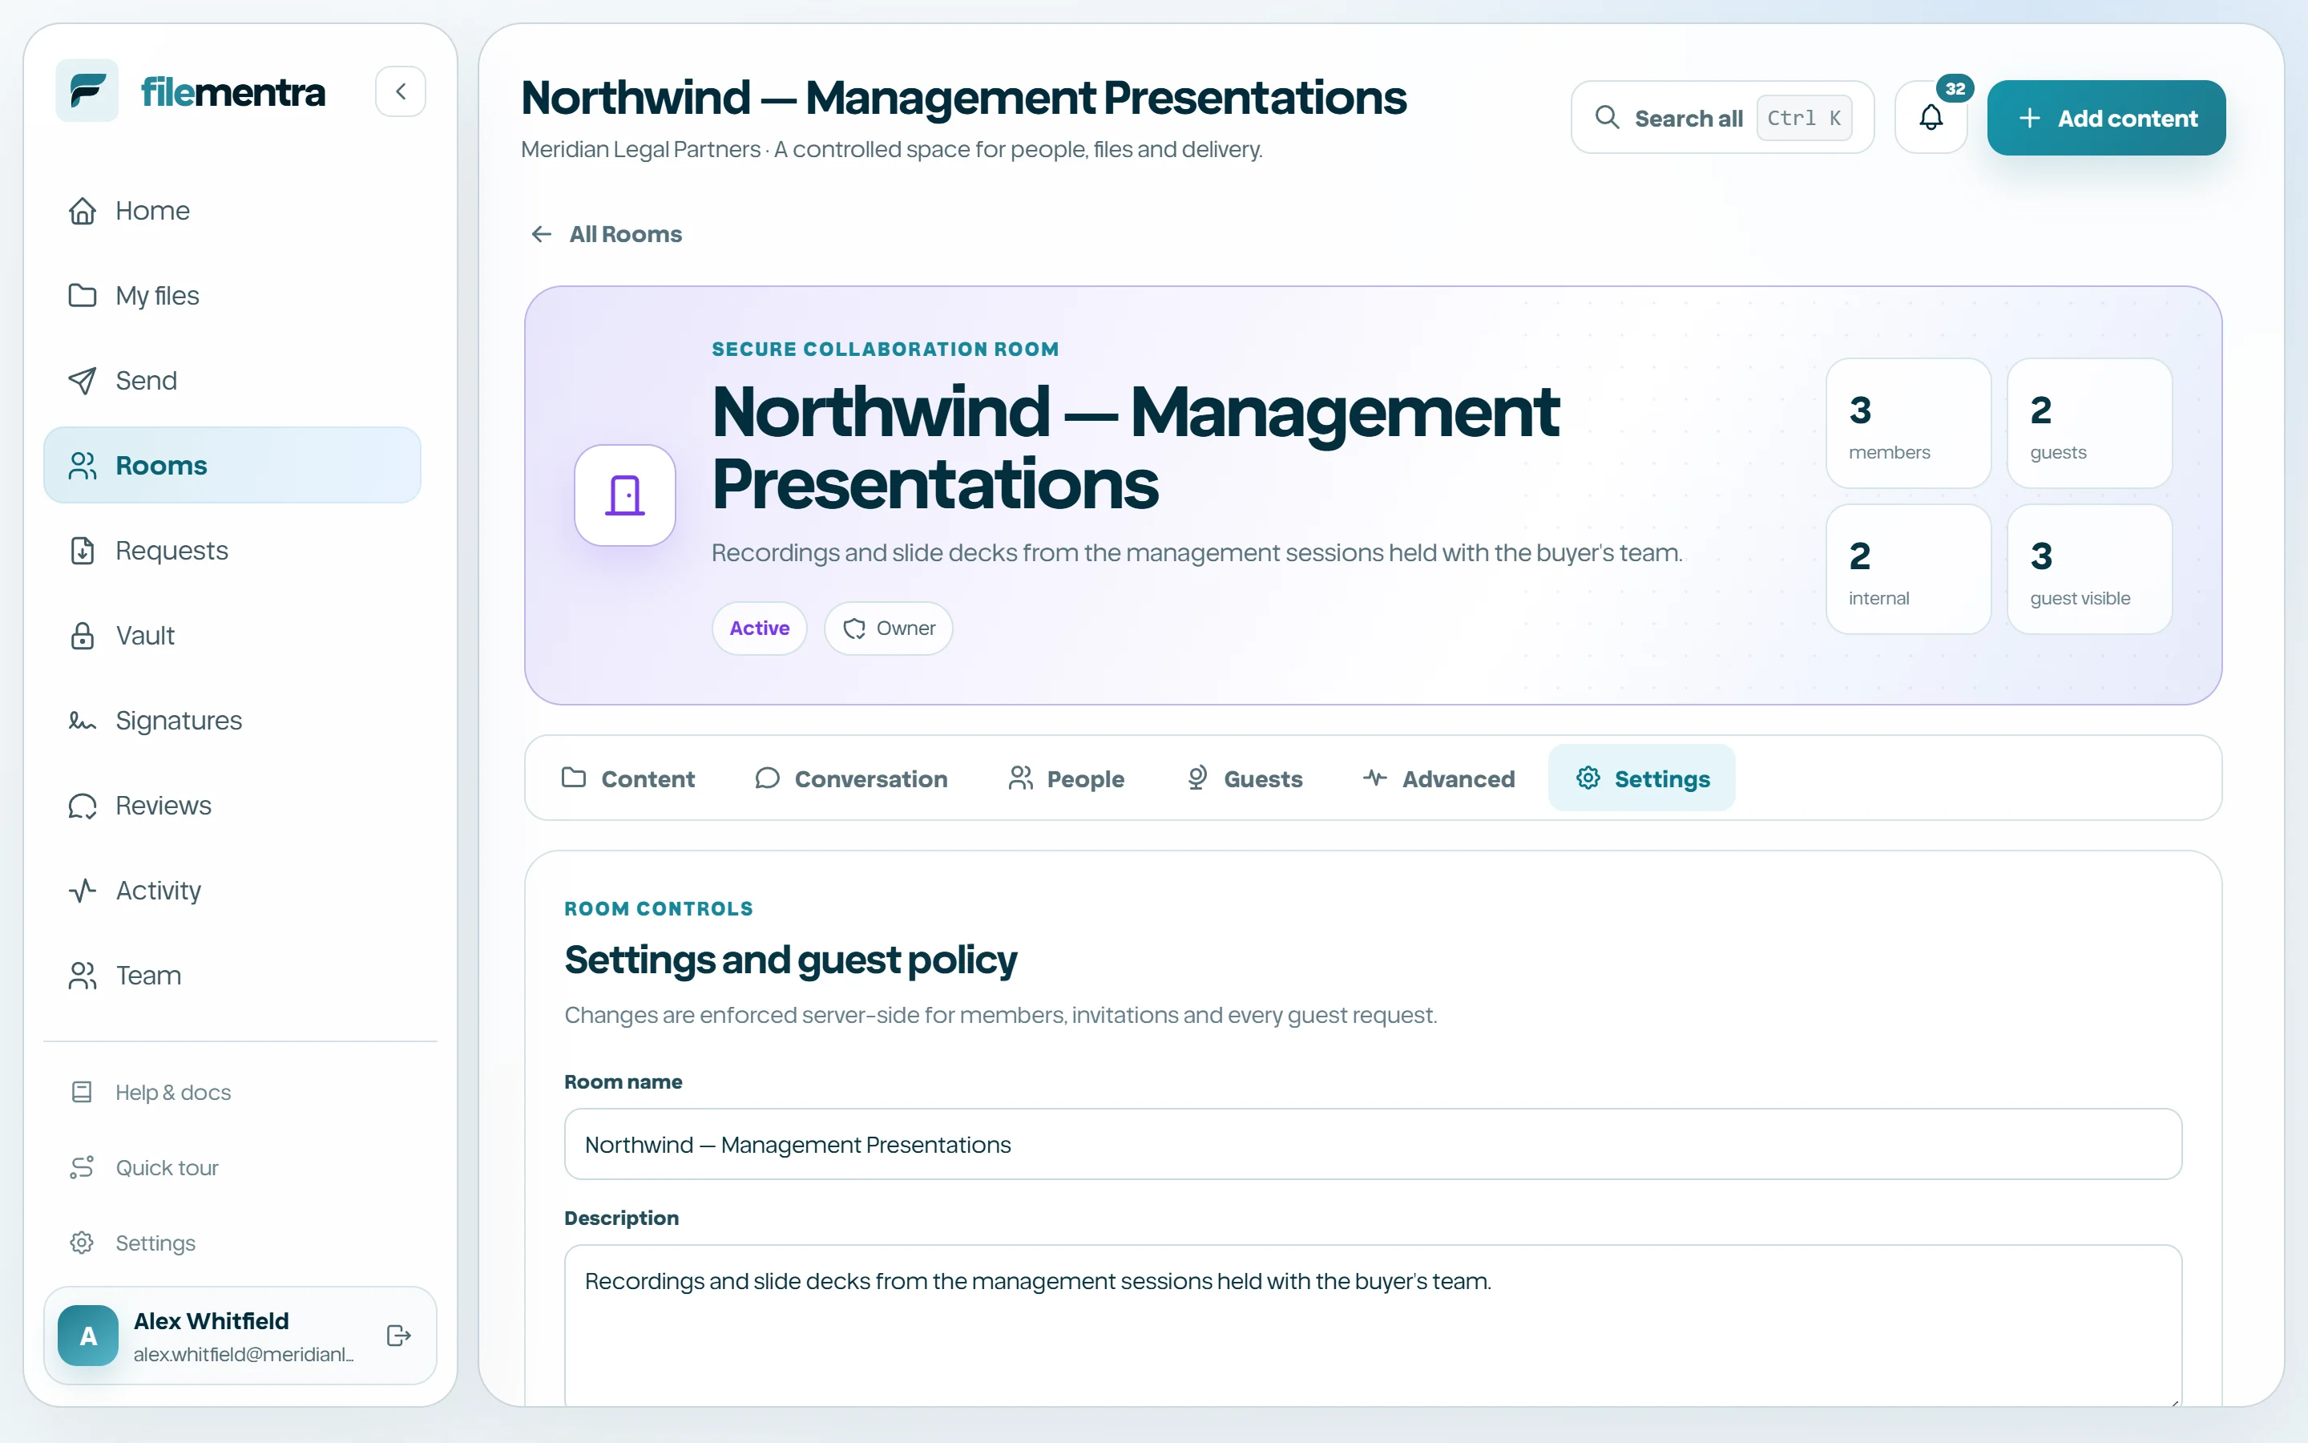The image size is (2308, 1443).
Task: Click the 2 guests stat card
Action: [2088, 422]
